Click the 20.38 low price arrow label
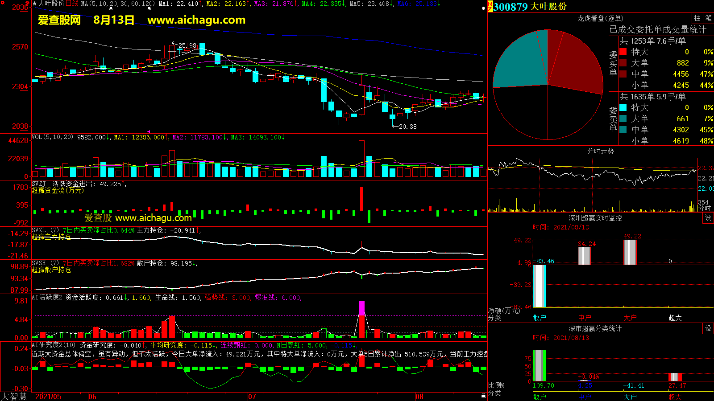Screen dimensions: 714x401 [x=404, y=127]
